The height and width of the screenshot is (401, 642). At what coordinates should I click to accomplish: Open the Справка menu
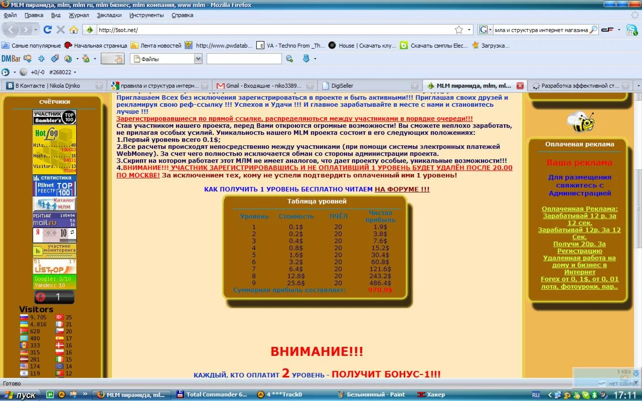point(182,15)
